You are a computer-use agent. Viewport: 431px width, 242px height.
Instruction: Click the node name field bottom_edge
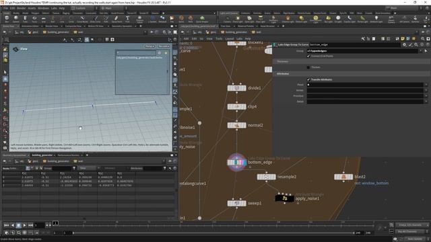click(356, 44)
